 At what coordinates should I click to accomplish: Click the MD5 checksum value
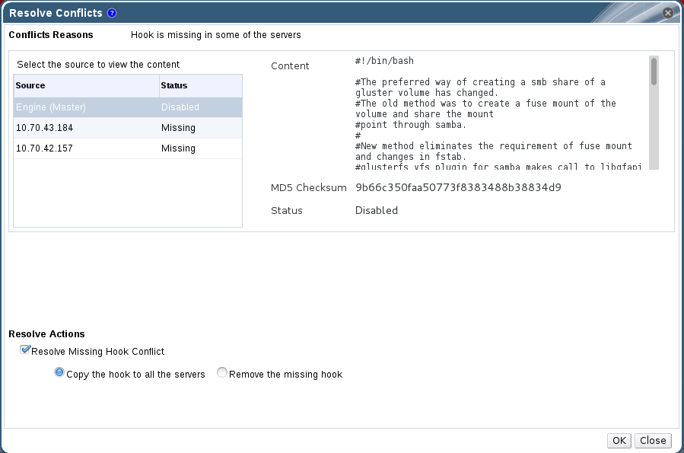coord(458,187)
